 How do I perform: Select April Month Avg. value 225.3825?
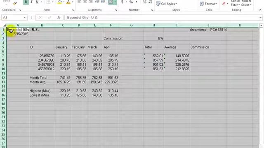(x=111, y=82)
